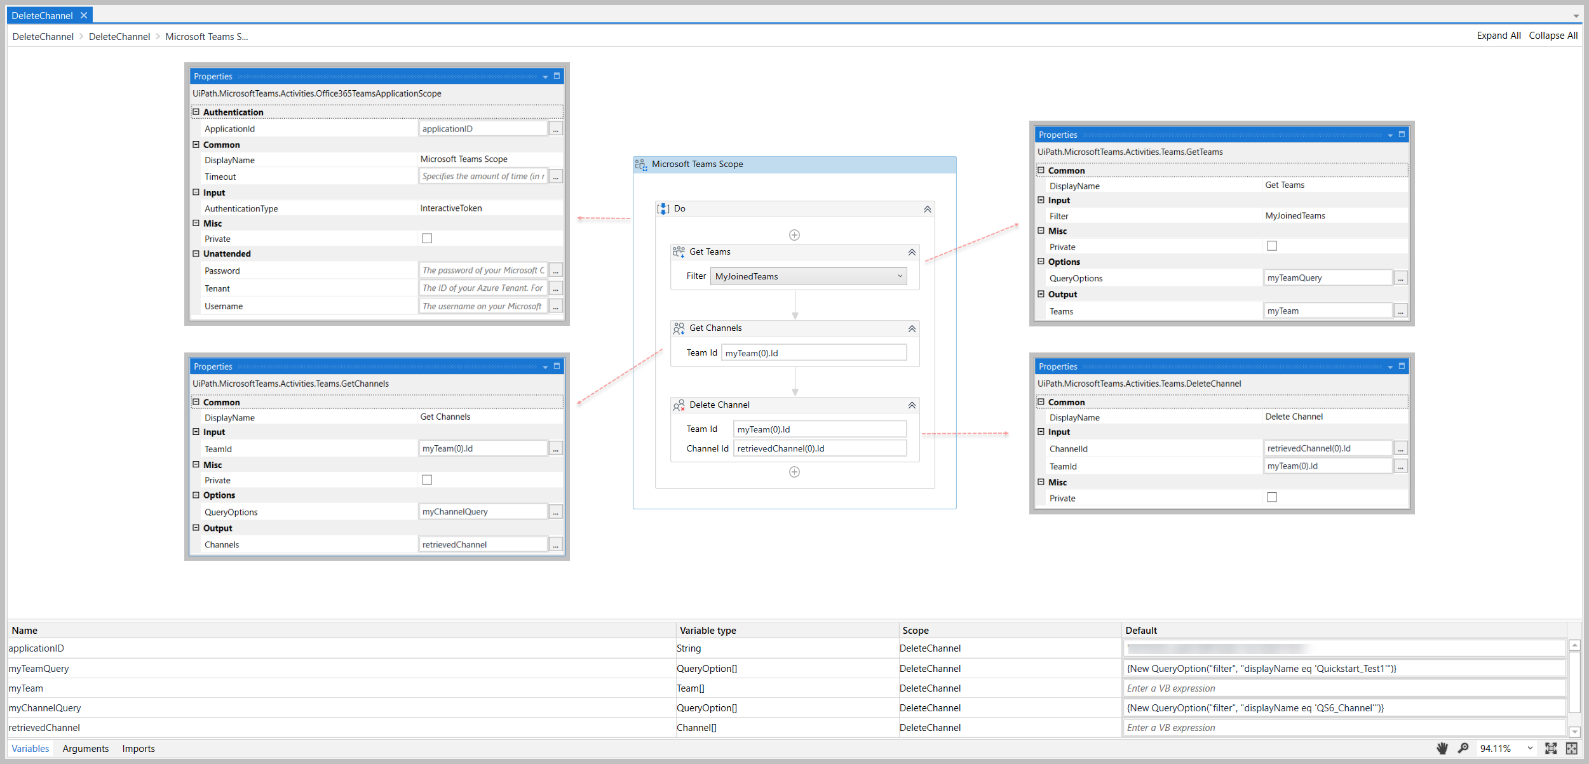Click the Delete Channel activity icon
Image resolution: width=1589 pixels, height=764 pixels.
(x=679, y=405)
